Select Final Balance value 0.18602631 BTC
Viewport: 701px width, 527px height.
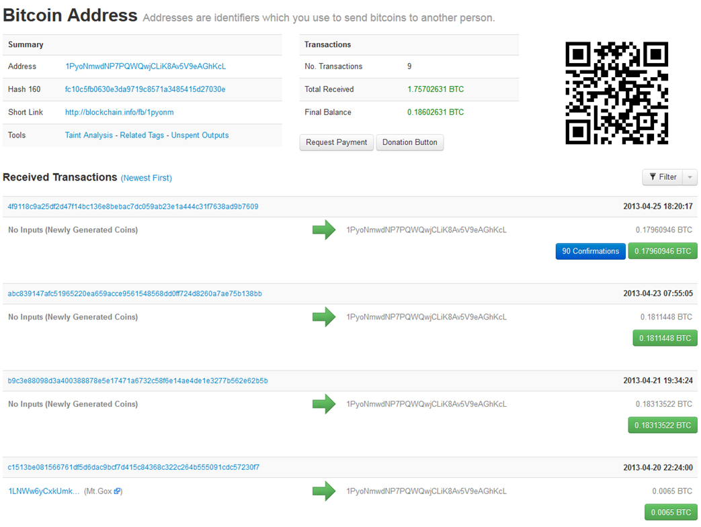pos(436,113)
